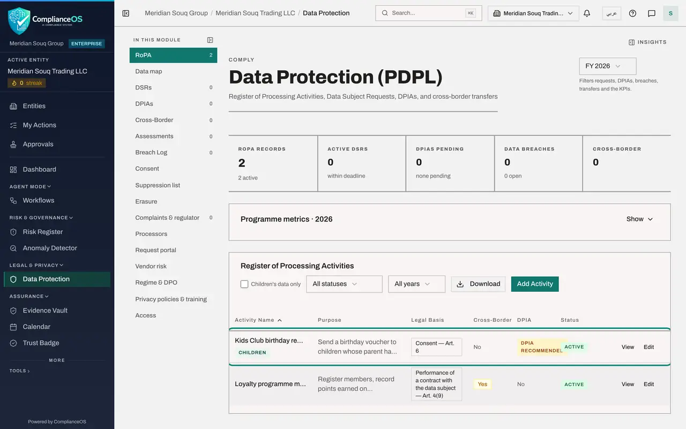Open the Risk Register item
This screenshot has height=429, width=686.
click(57, 232)
